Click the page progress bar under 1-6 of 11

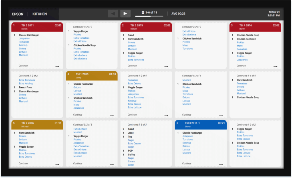click(149, 17)
